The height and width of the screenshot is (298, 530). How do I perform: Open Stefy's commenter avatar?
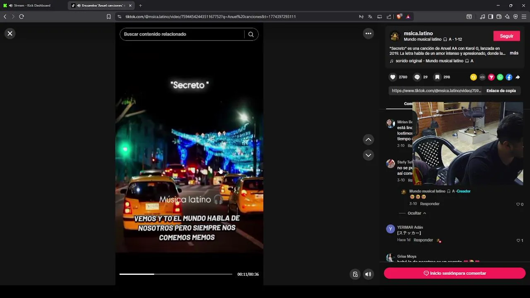tap(390, 163)
